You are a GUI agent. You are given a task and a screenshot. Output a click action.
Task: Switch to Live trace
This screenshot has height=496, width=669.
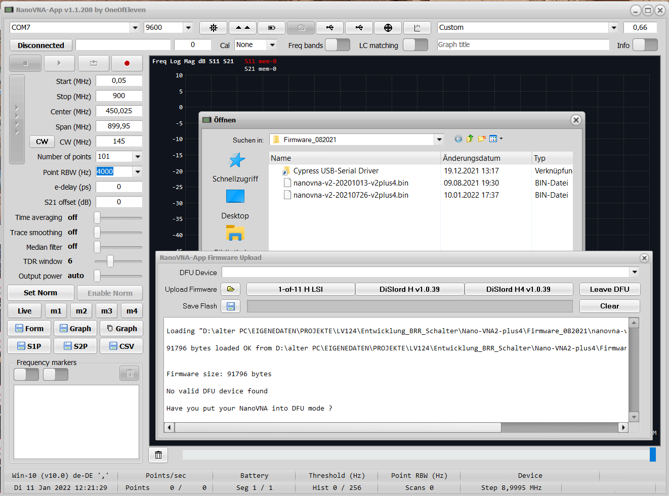click(x=25, y=311)
